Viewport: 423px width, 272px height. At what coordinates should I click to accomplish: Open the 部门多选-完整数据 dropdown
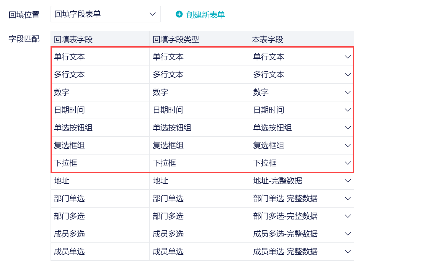pos(301,216)
